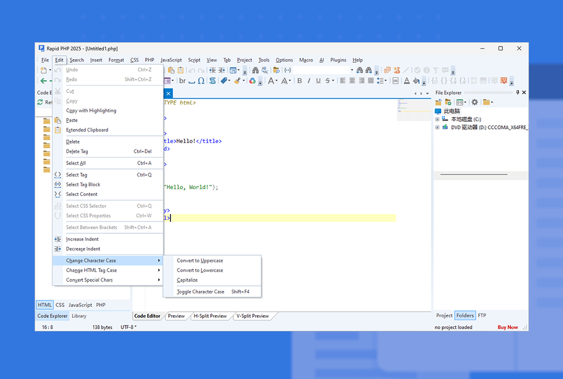Click the line spacing icon
Image resolution: width=563 pixels, height=379 pixels.
coord(380,81)
